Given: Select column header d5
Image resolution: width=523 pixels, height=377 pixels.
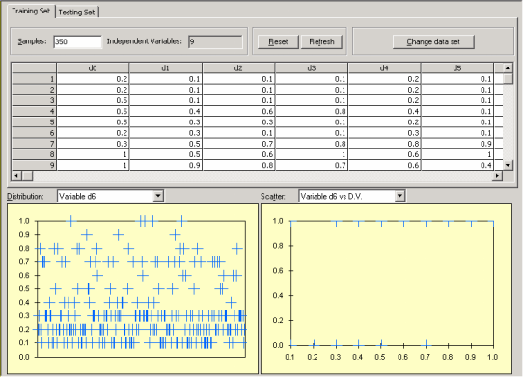Looking at the screenshot, I should coord(457,68).
